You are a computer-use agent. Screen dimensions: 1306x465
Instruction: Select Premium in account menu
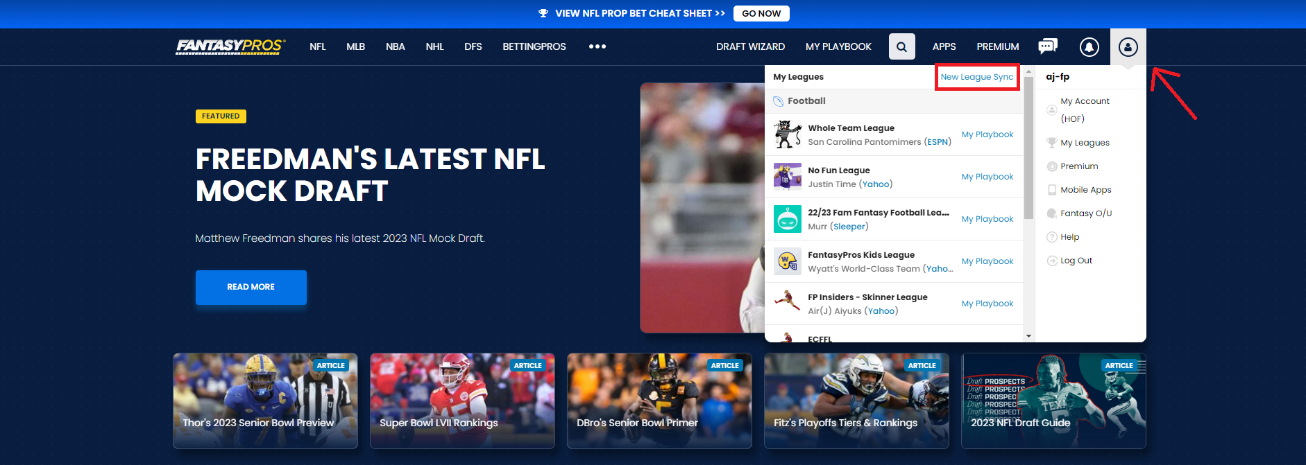(1079, 166)
